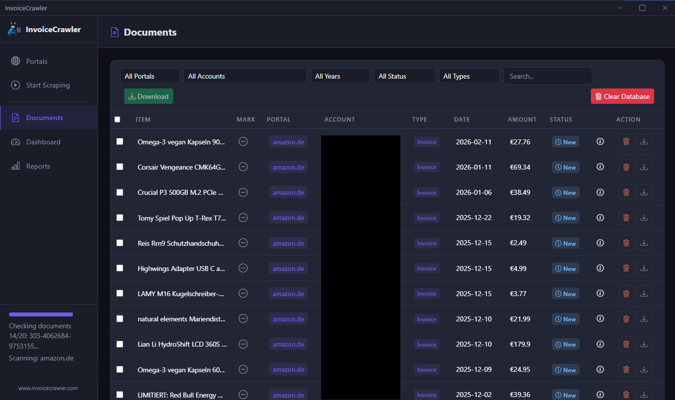Click the mark circle on natural elements row
675x400 pixels.
click(243, 318)
